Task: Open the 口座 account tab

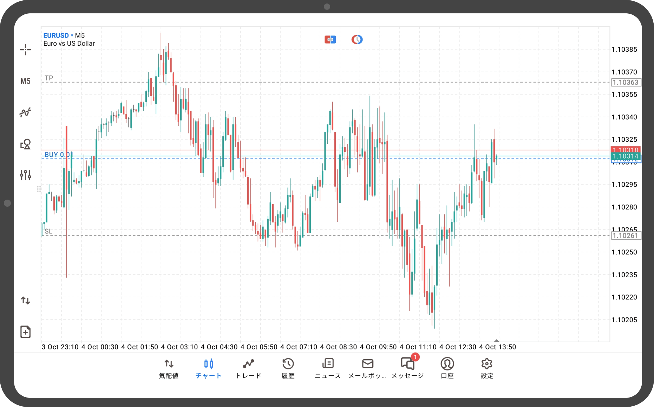Action: click(447, 369)
